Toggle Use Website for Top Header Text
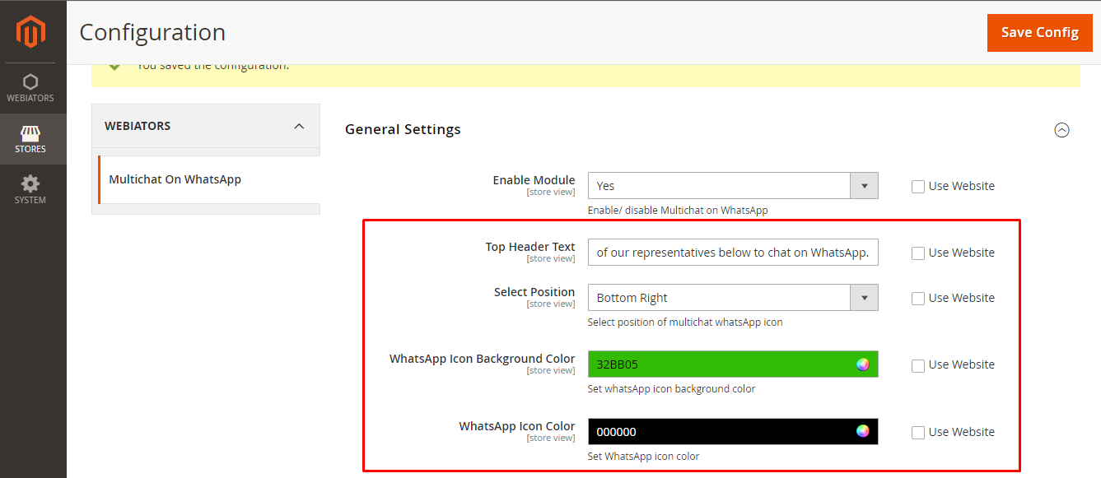This screenshot has width=1101, height=478. 918,253
